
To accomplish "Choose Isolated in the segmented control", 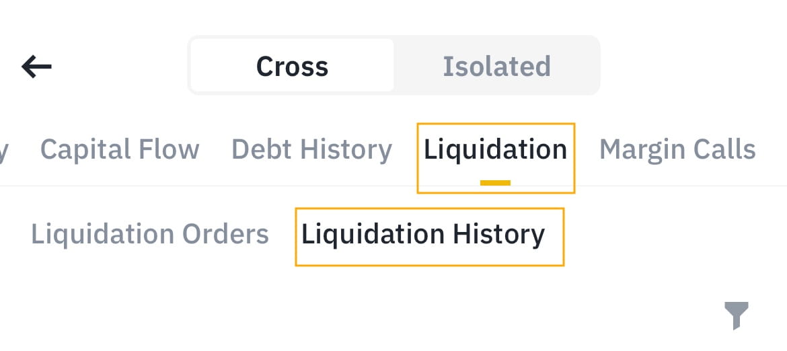I will click(496, 66).
